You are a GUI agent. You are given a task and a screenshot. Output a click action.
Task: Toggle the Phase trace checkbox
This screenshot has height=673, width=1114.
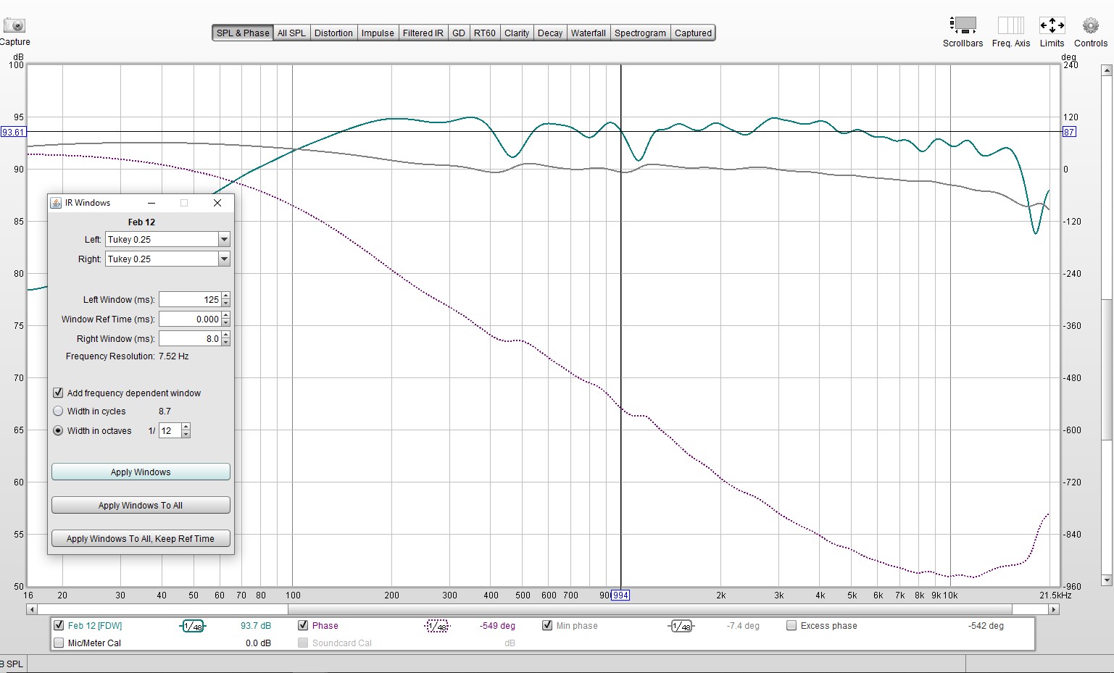point(303,625)
